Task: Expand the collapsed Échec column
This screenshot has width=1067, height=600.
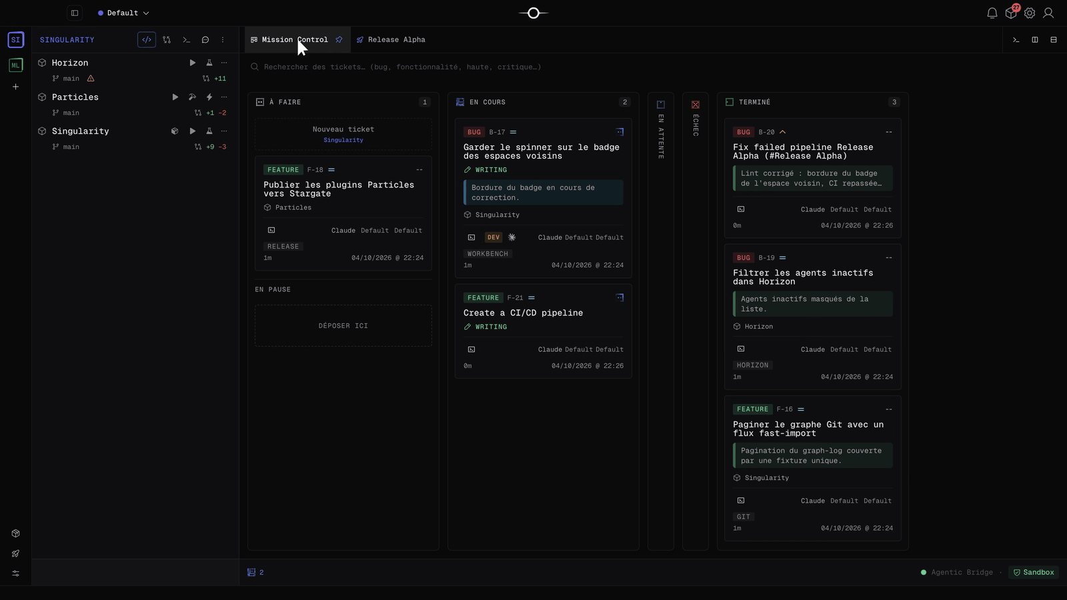Action: coord(696,321)
